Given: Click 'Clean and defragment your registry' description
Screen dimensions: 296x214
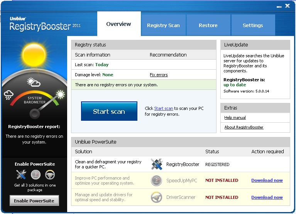Looking at the screenshot, I should tap(108, 164).
